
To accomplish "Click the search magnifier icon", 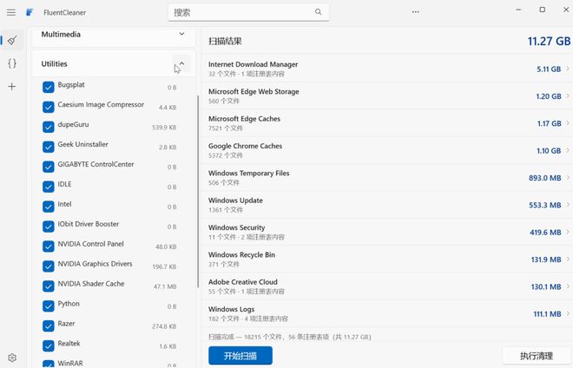I will click(319, 12).
